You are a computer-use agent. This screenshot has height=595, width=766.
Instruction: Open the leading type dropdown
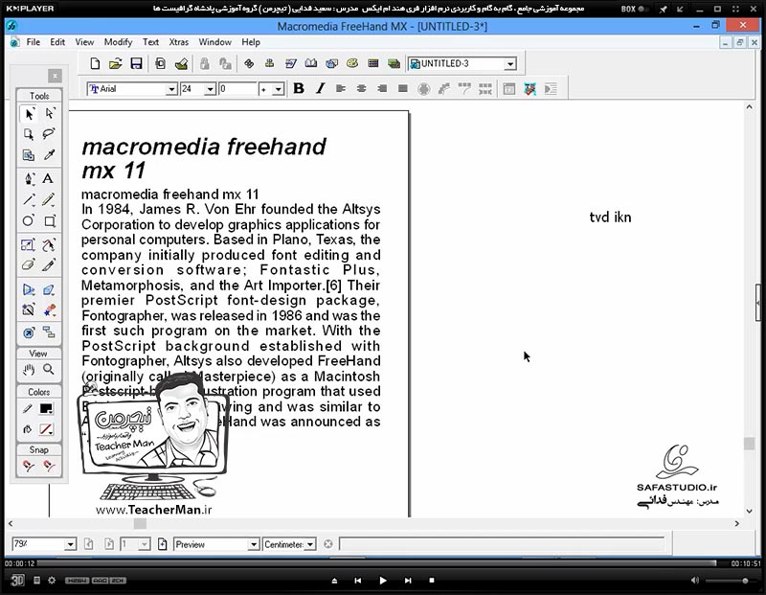(278, 89)
